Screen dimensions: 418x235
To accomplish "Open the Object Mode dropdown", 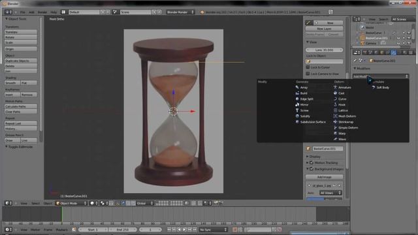I will (x=71, y=203).
